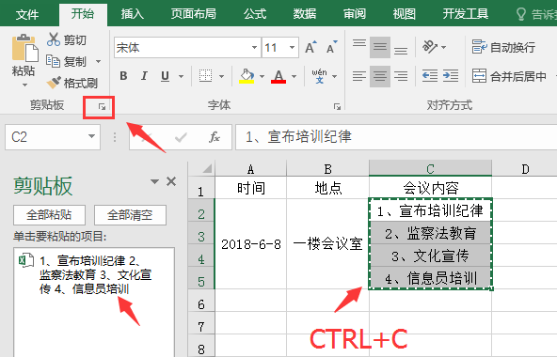
Task: Click the text orientation icon
Action: (429, 47)
